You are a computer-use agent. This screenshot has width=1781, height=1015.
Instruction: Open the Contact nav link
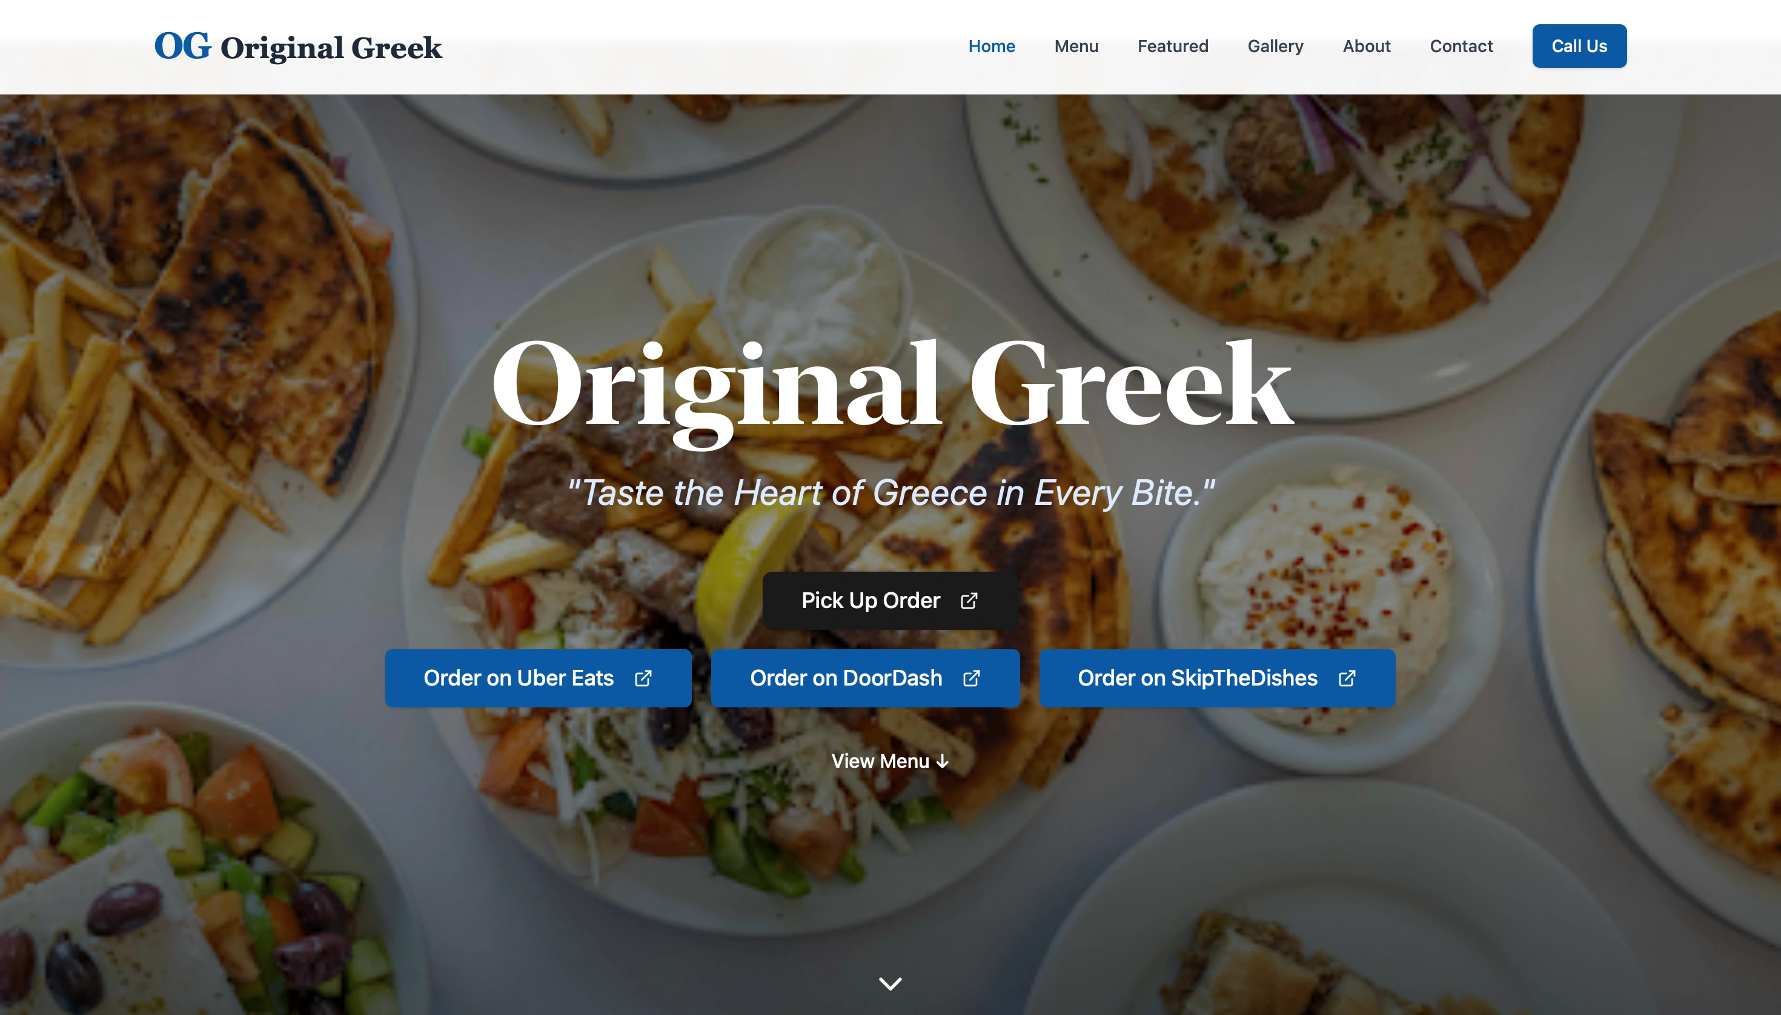pyautogui.click(x=1462, y=46)
